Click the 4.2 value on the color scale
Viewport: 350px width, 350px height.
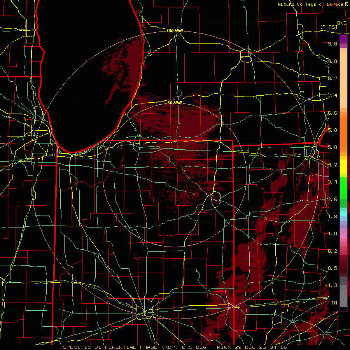(x=332, y=165)
